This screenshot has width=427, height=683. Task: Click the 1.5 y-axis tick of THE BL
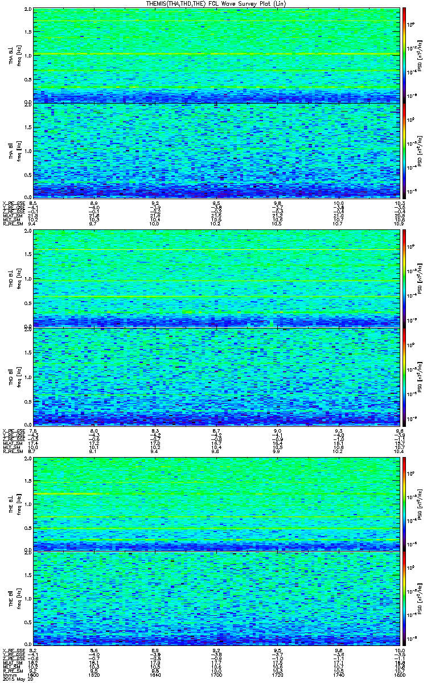click(28, 482)
